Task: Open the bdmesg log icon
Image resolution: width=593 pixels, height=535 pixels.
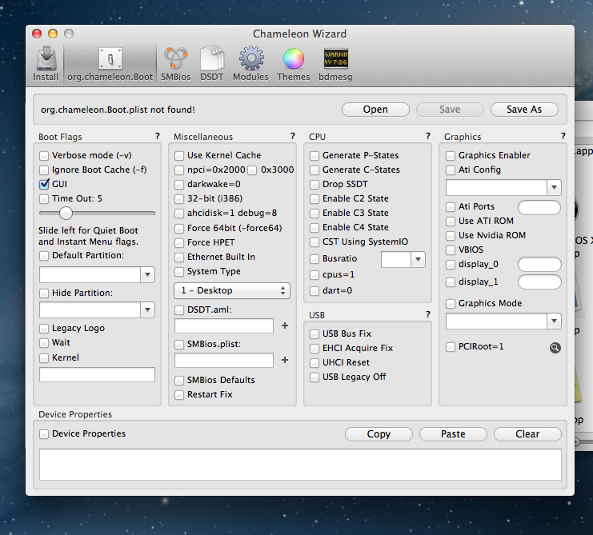Action: pyautogui.click(x=335, y=62)
